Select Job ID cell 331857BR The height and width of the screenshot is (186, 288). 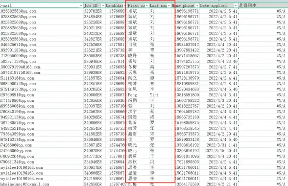point(93,78)
